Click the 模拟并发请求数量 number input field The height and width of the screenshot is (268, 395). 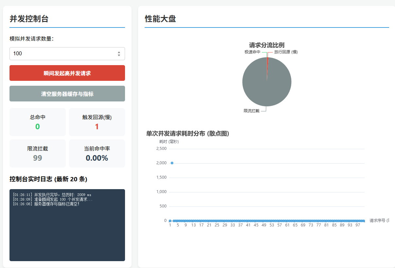click(x=62, y=54)
